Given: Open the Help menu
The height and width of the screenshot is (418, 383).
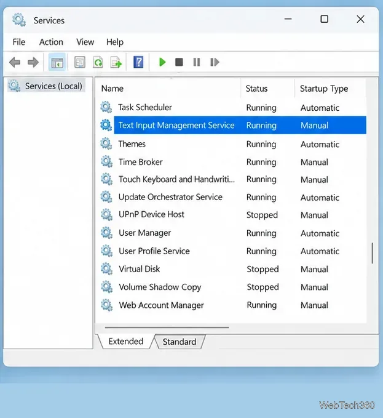Looking at the screenshot, I should coord(115,42).
